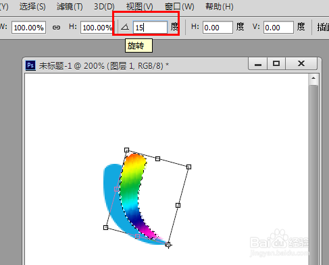Click the top-left transform corner handle
This screenshot has height=265, width=329.
[126, 150]
